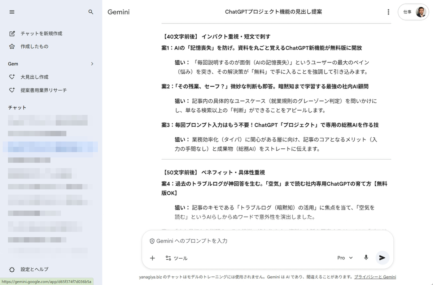Click the search icon in the sidebar
The width and height of the screenshot is (433, 285).
coord(91,12)
